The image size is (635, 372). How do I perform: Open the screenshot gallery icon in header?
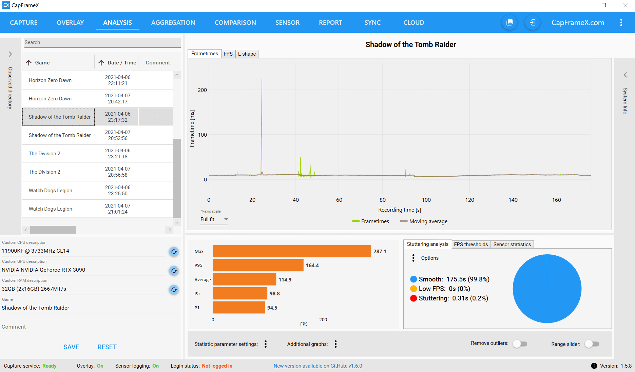pyautogui.click(x=509, y=23)
